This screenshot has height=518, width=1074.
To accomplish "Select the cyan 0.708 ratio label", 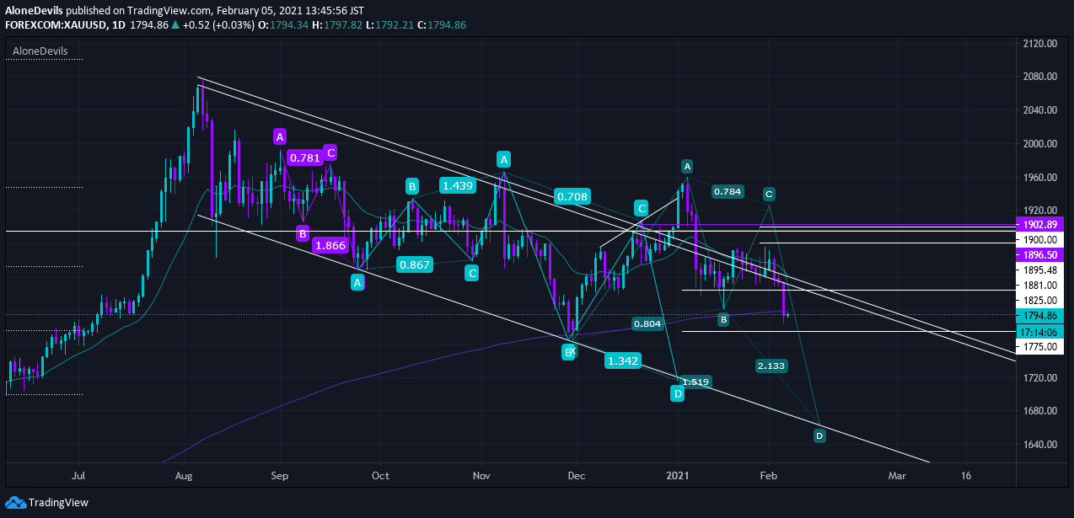I will point(572,197).
